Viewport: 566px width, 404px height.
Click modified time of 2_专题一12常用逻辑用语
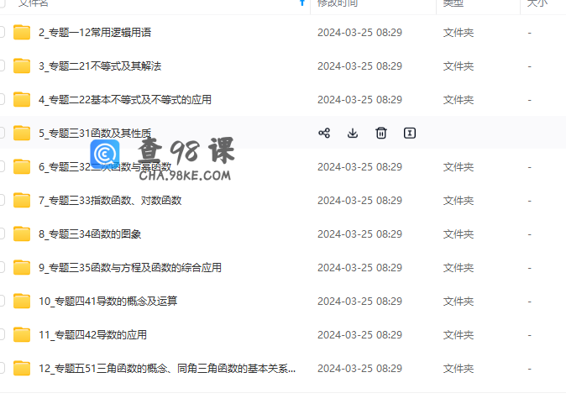(360, 33)
